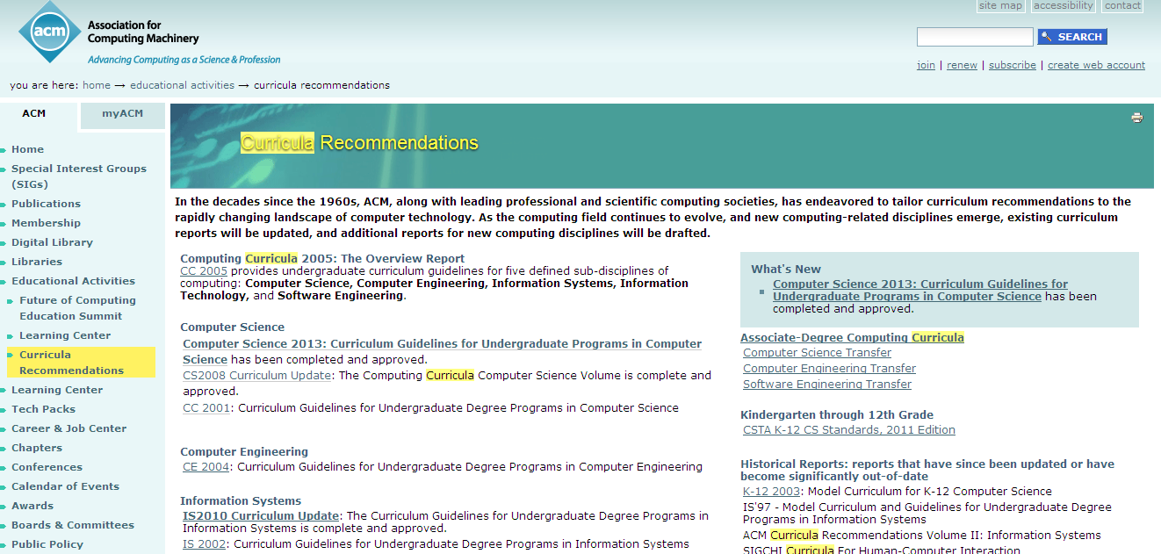The width and height of the screenshot is (1161, 554).
Task: Click the Curricula Recommendations banner heading
Action: (359, 142)
